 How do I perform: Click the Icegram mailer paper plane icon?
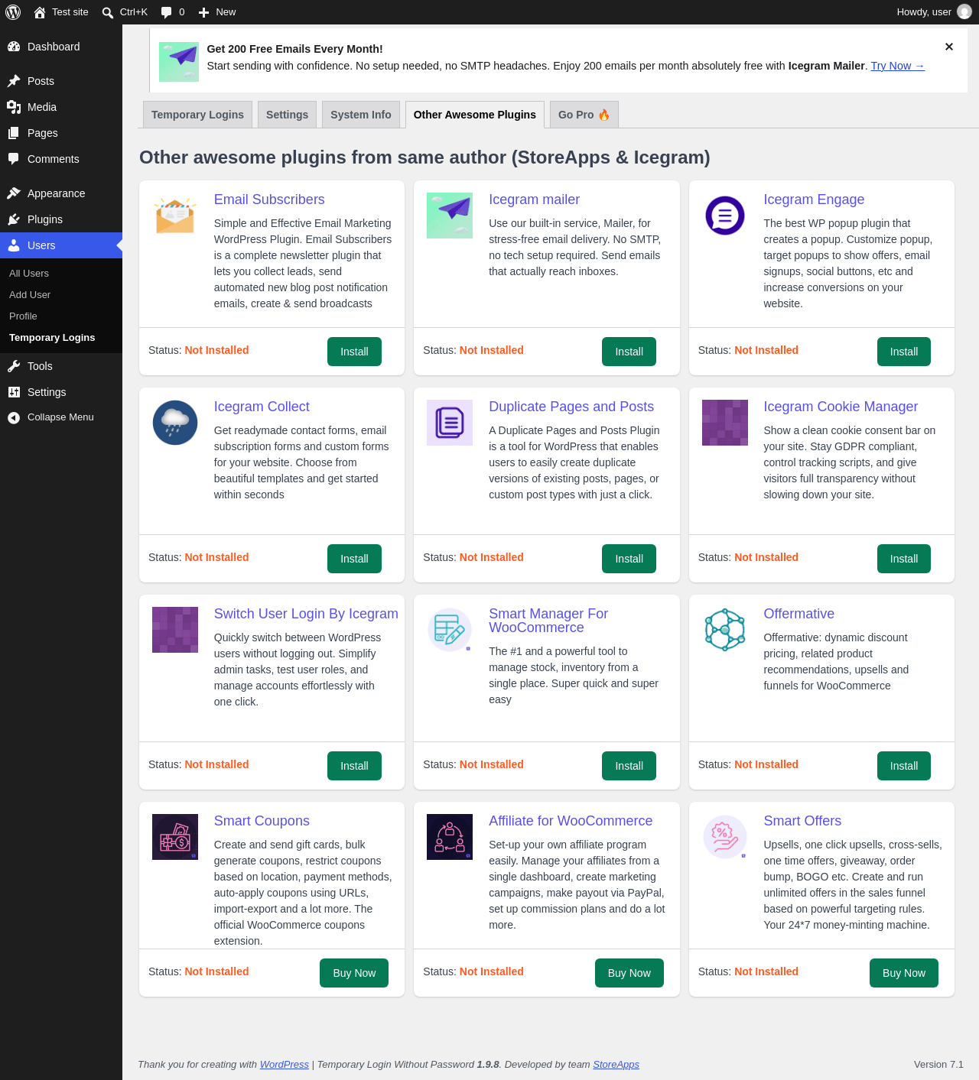pyautogui.click(x=450, y=216)
